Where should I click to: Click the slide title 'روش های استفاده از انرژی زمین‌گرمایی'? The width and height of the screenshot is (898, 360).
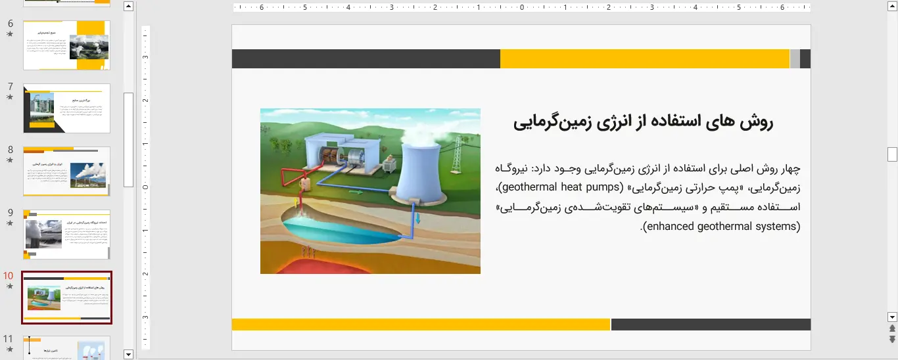click(643, 122)
